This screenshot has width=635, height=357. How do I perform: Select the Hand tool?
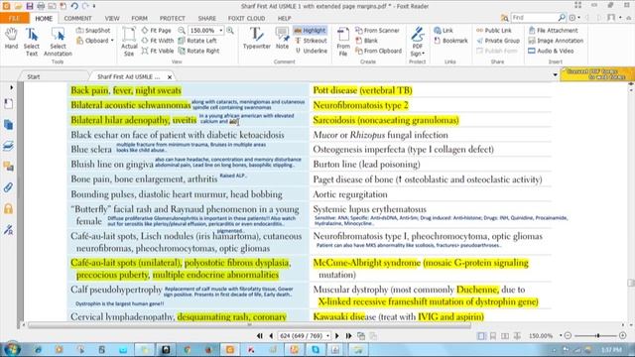click(x=11, y=39)
